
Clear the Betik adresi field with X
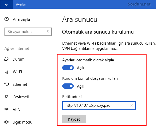132,105
